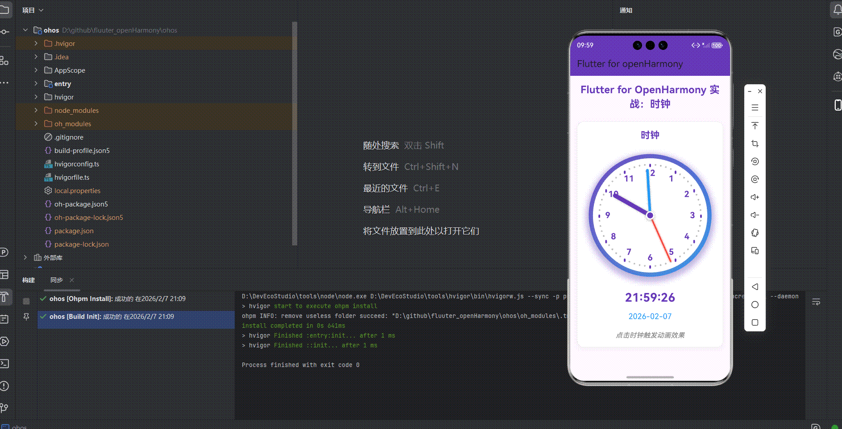Open the 项目 project view dropdown
The image size is (842, 429).
point(33,10)
